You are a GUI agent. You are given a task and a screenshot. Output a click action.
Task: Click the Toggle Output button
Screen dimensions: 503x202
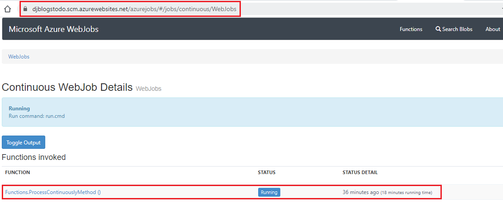click(24, 143)
